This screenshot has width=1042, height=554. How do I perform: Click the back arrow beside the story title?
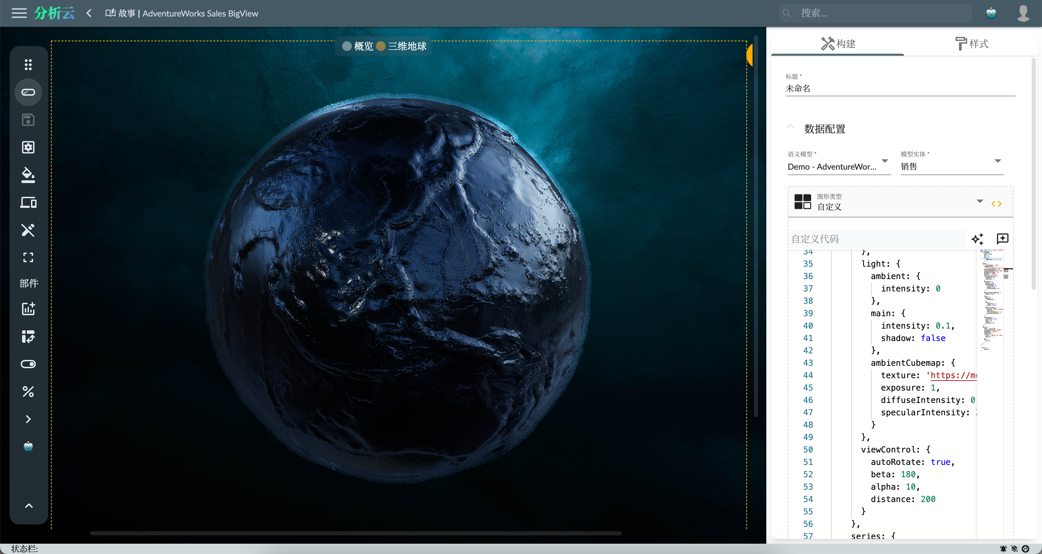tap(89, 13)
